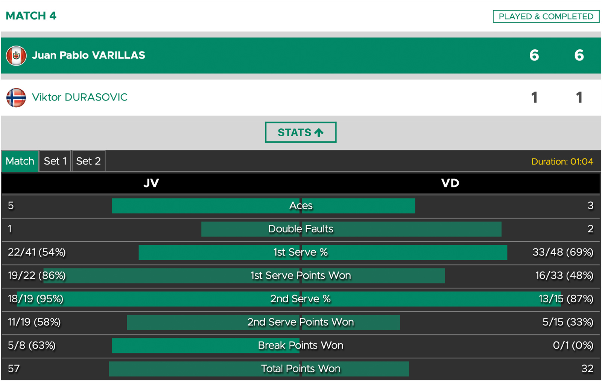Click the Aces stat bar
Image resolution: width=602 pixels, height=381 pixels.
coord(263,206)
